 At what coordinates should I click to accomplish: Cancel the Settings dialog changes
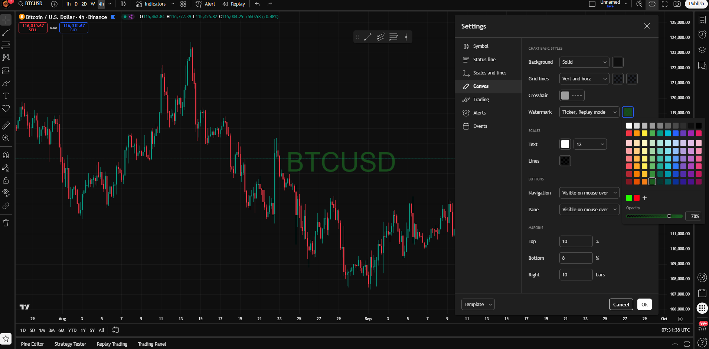pos(621,305)
